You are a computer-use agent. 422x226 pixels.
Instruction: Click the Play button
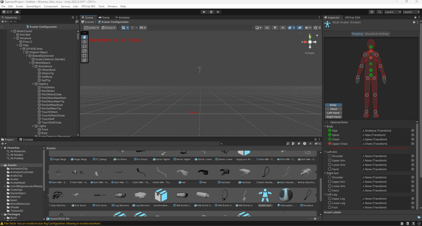pyautogui.click(x=204, y=12)
